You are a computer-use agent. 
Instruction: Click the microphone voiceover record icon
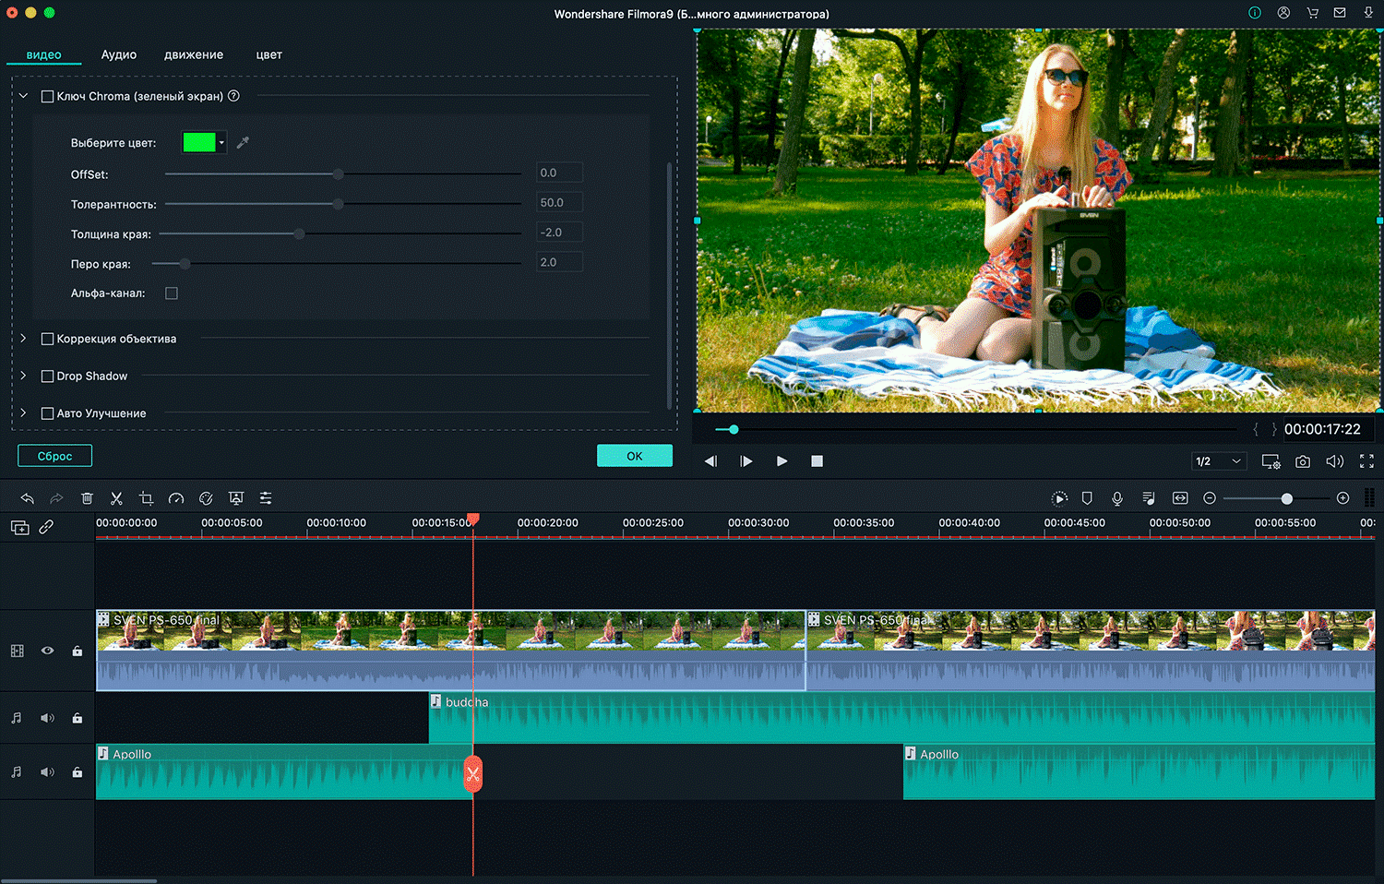click(1117, 498)
